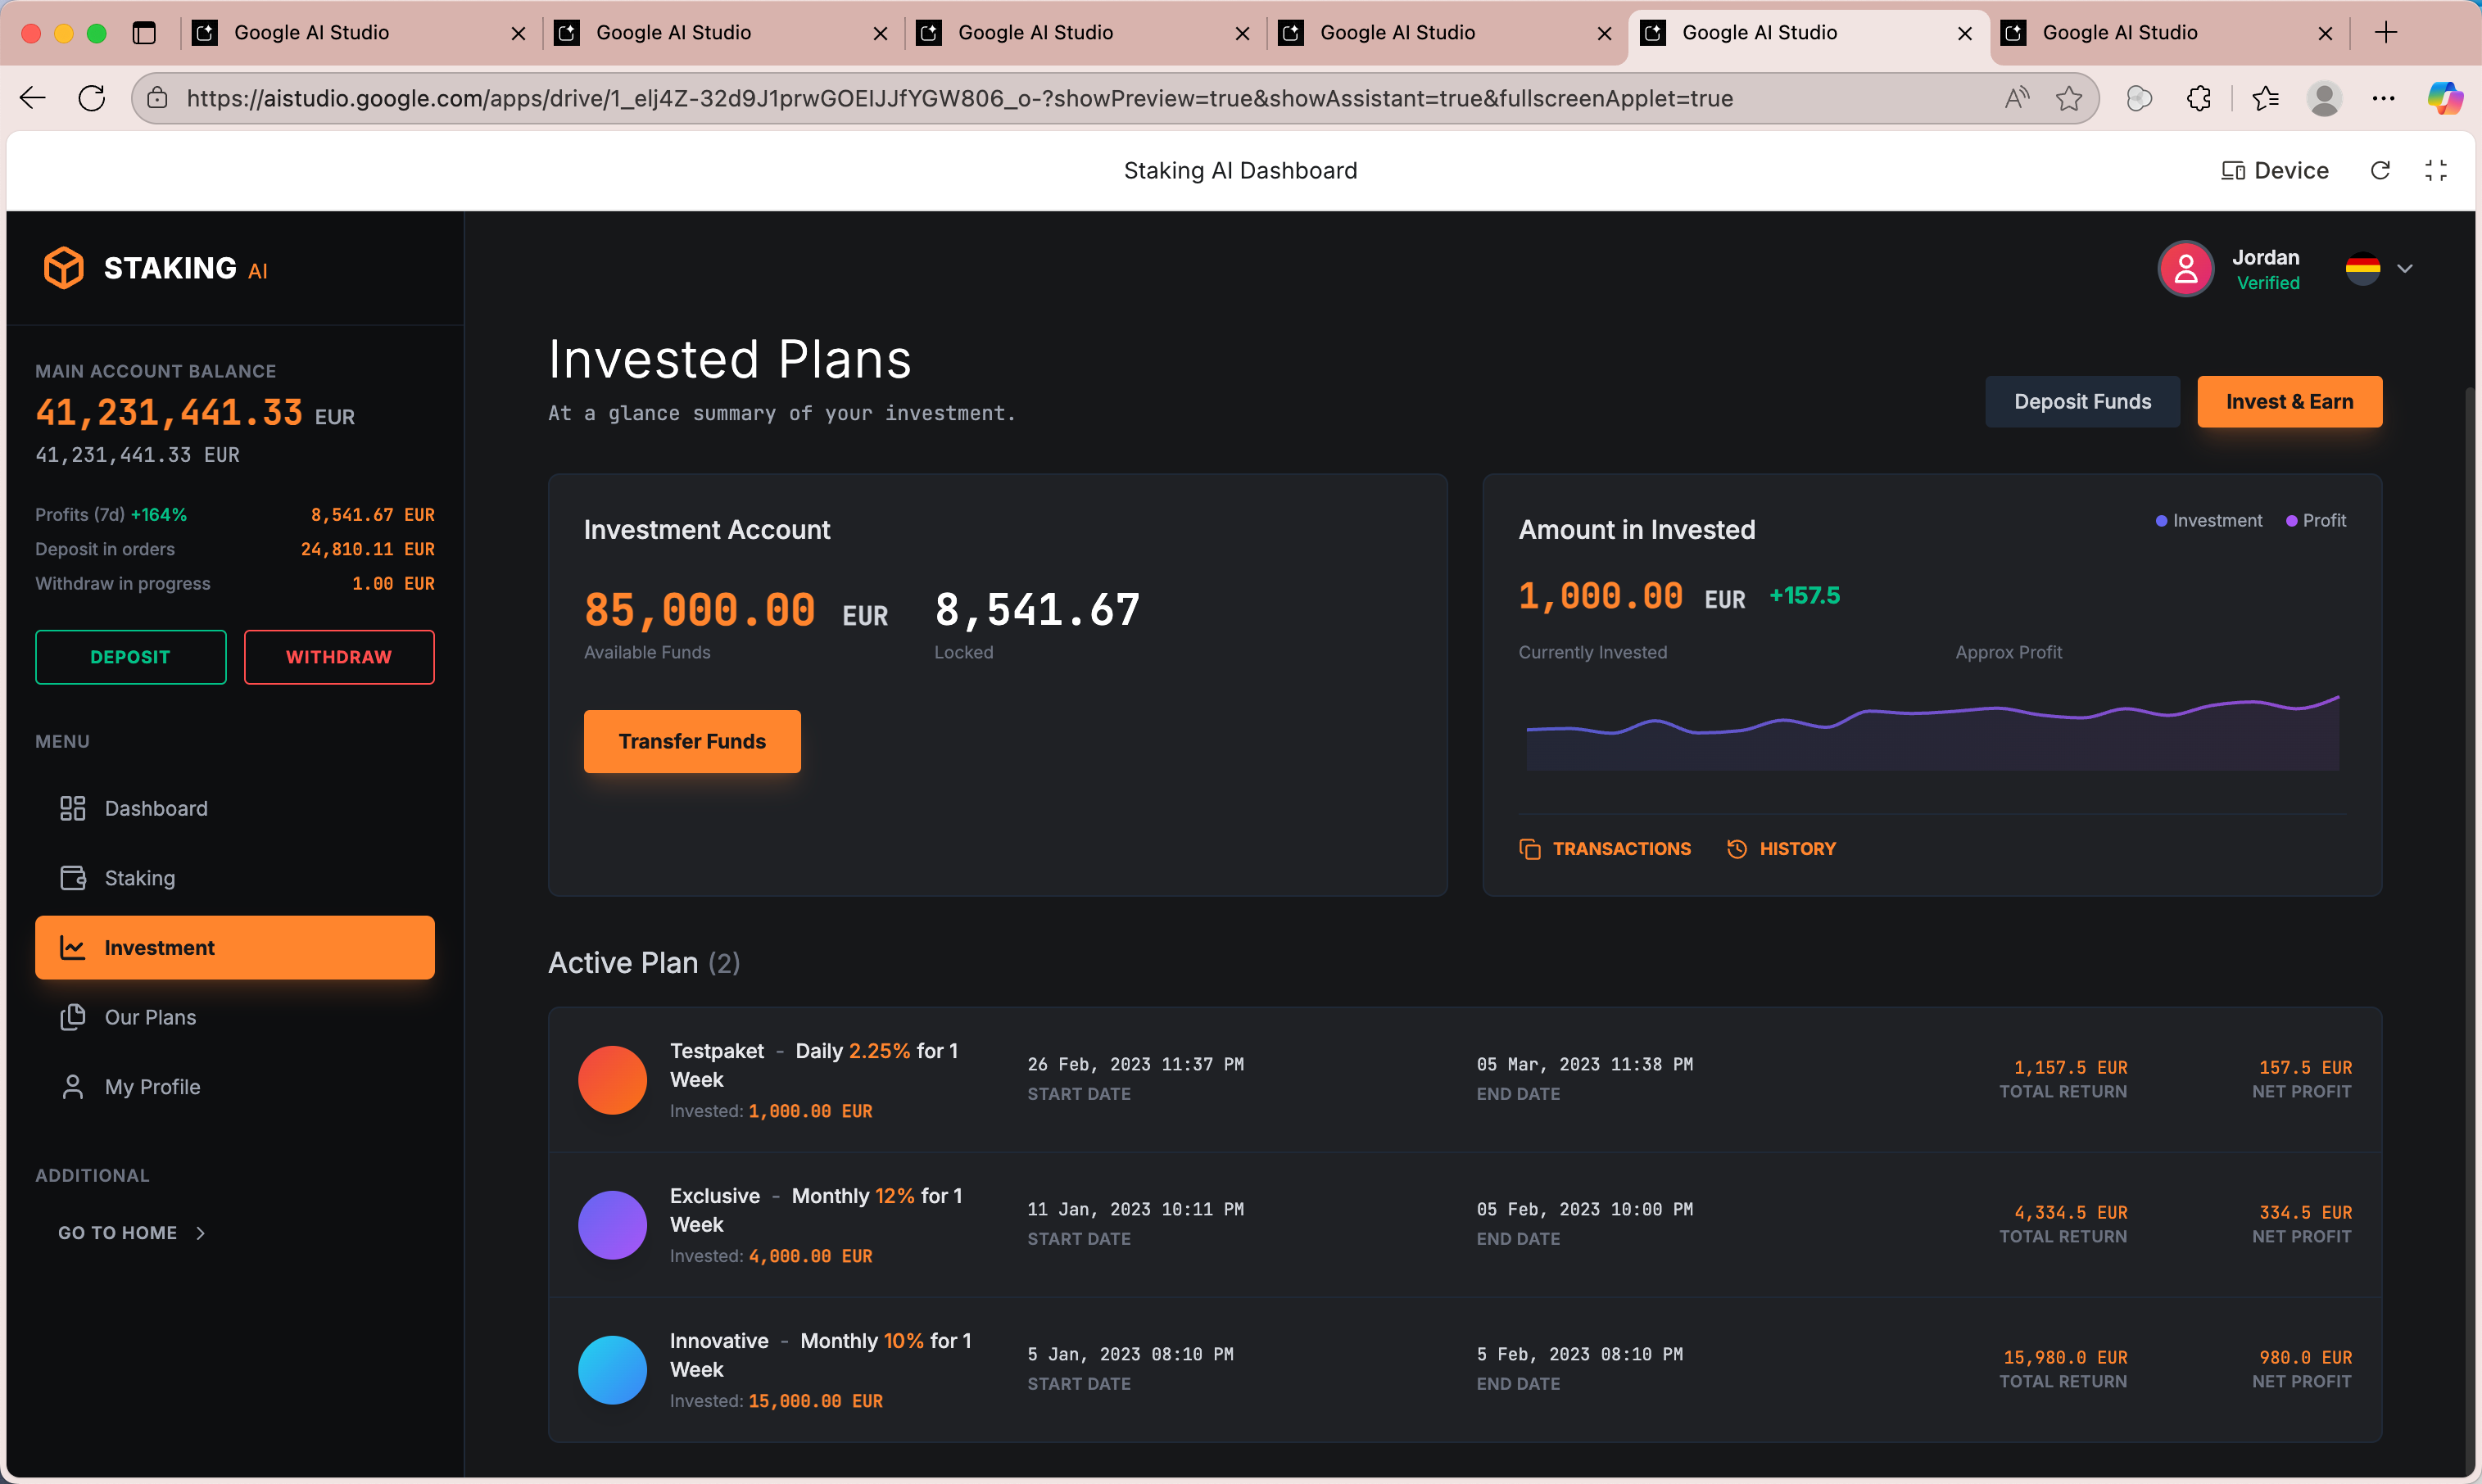Click the History clock icon
Screen dimensions: 2482x1484
[x=1737, y=849]
